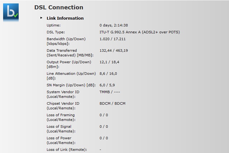Click the DSL Connection page title
This screenshot has width=229, height=153.
pos(58,7)
